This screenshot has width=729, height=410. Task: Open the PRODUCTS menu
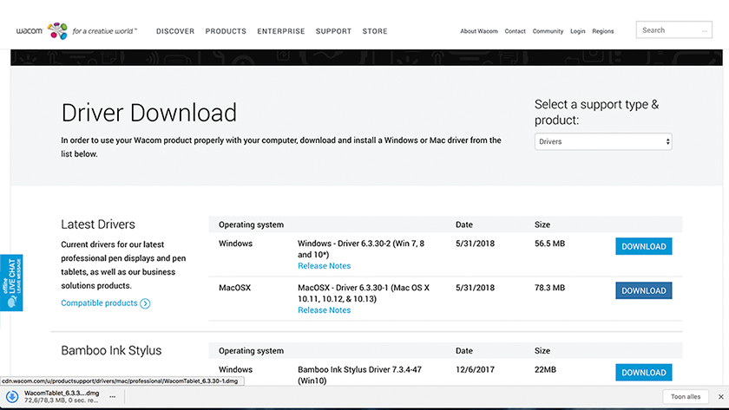[x=226, y=31]
